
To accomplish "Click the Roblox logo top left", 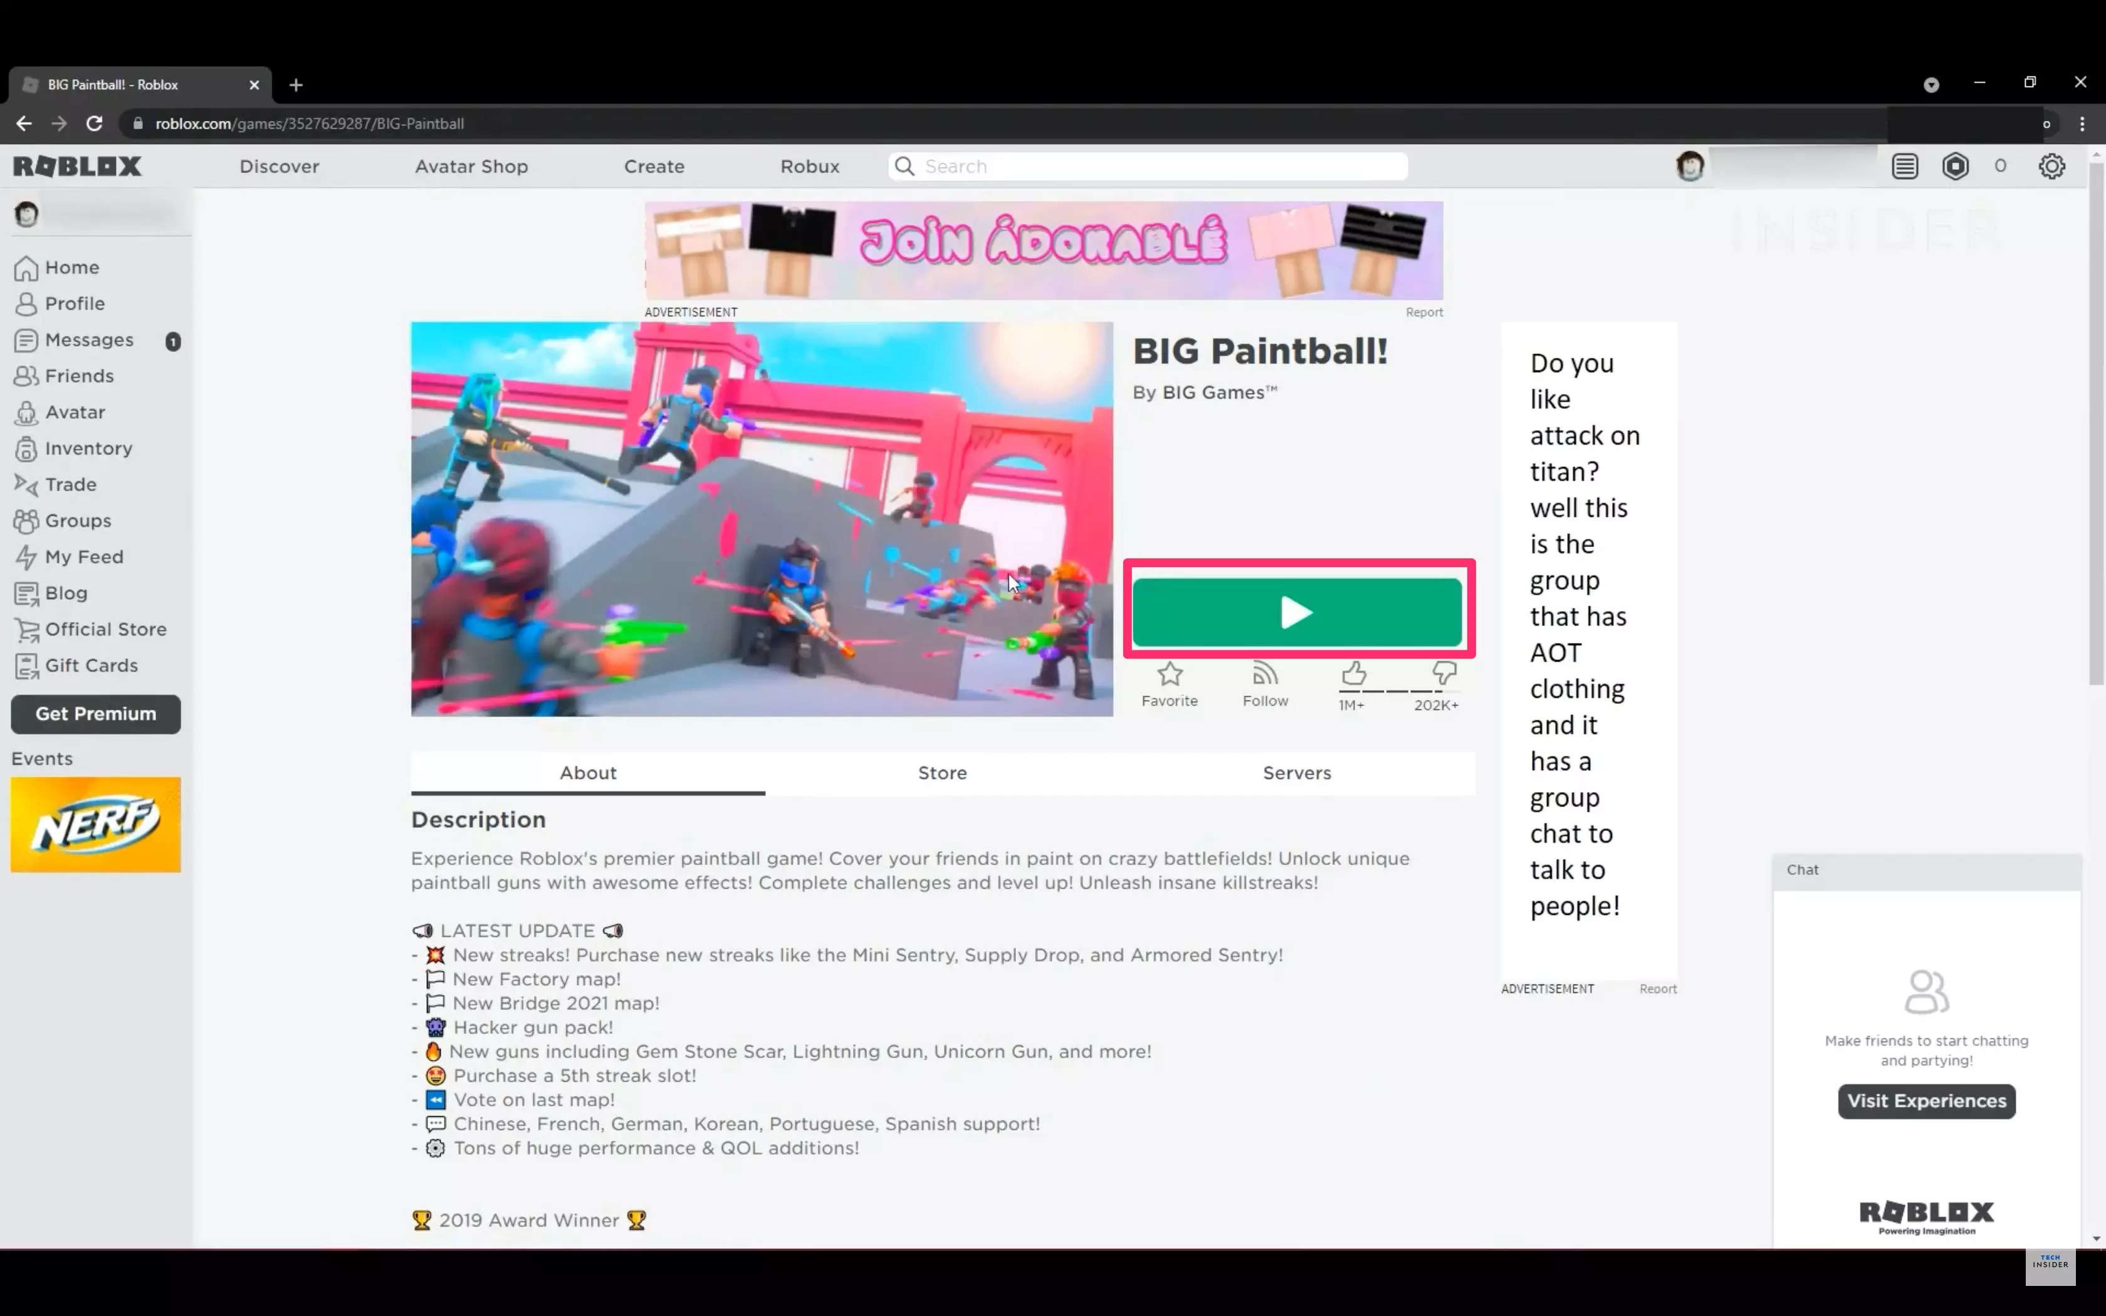I will tap(79, 165).
